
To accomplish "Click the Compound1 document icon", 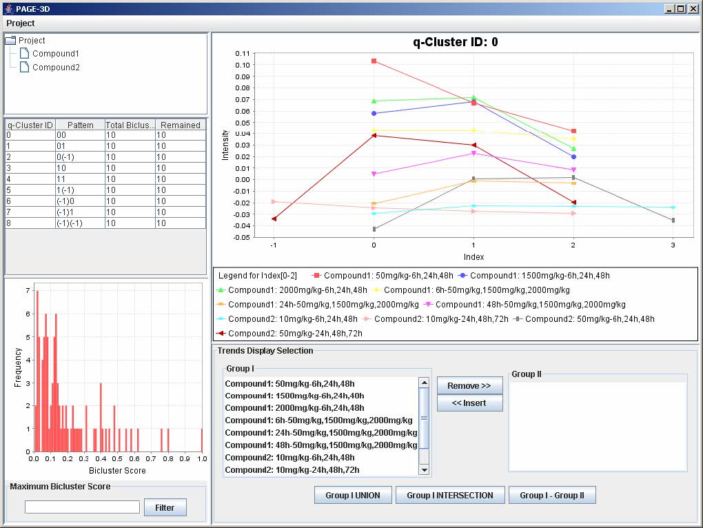I will coord(24,54).
